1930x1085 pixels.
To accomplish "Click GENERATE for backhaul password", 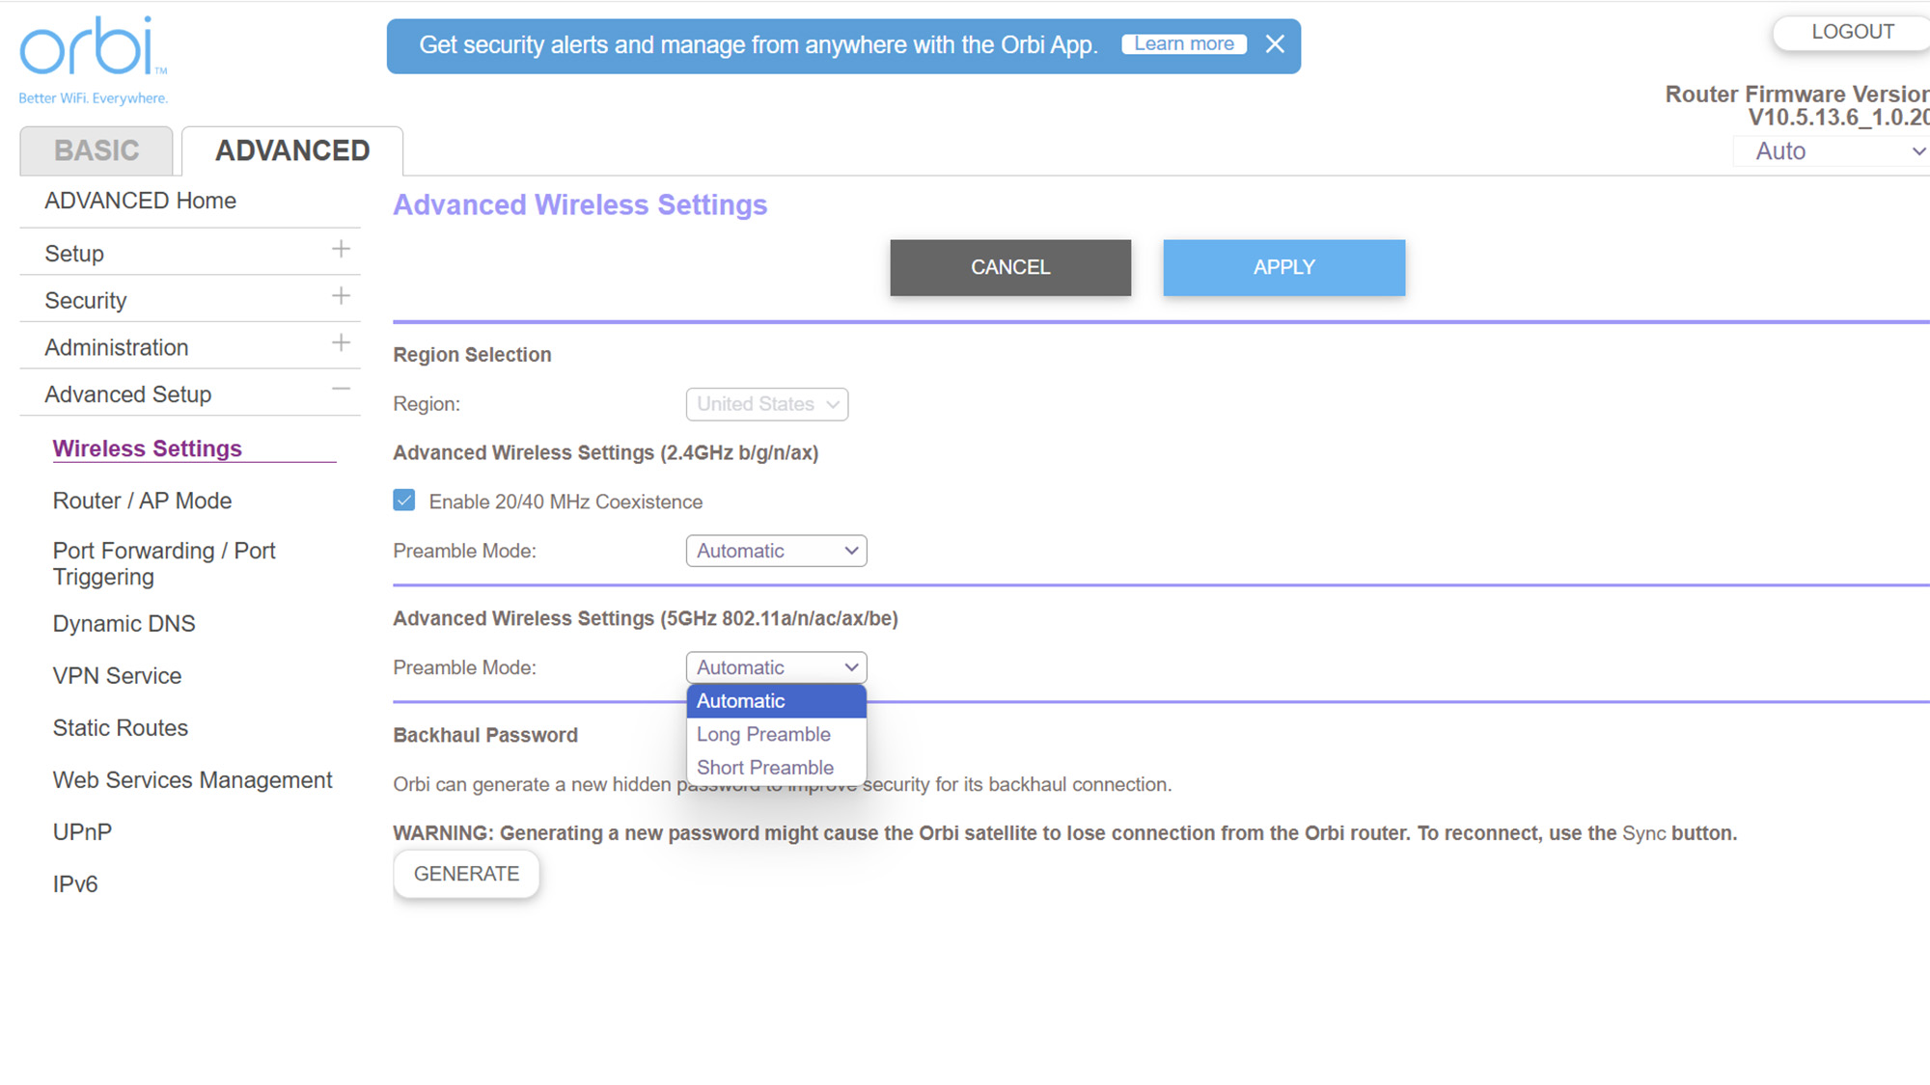I will click(466, 874).
